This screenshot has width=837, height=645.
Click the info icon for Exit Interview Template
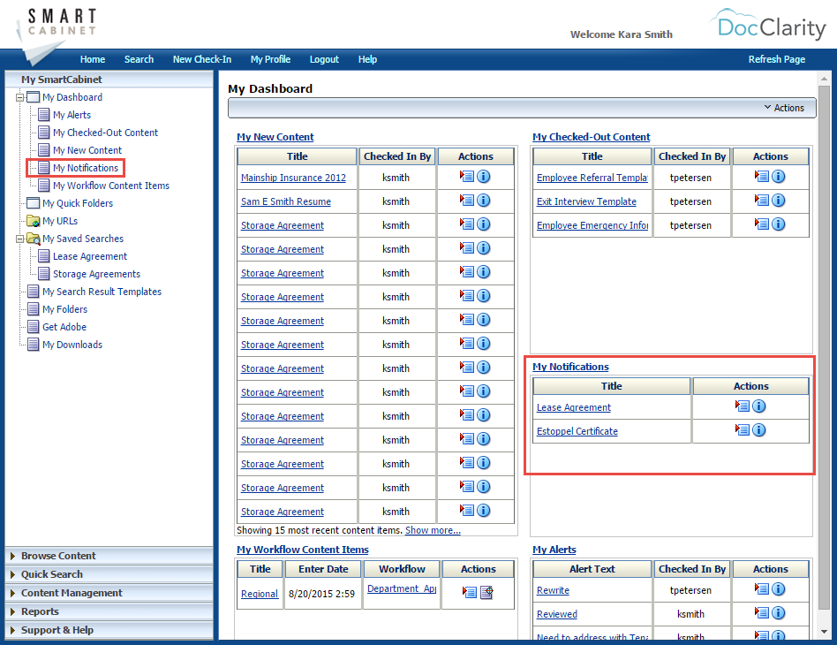780,201
